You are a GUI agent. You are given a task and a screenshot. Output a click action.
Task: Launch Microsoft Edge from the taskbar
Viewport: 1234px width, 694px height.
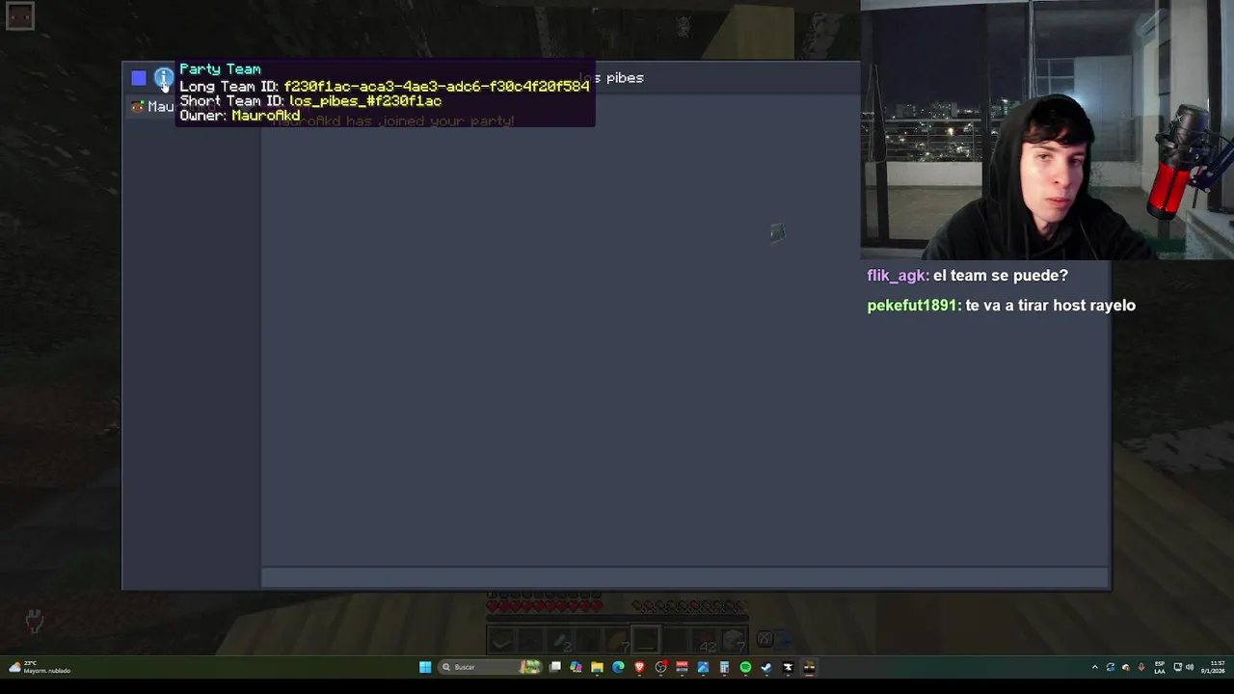pos(618,667)
